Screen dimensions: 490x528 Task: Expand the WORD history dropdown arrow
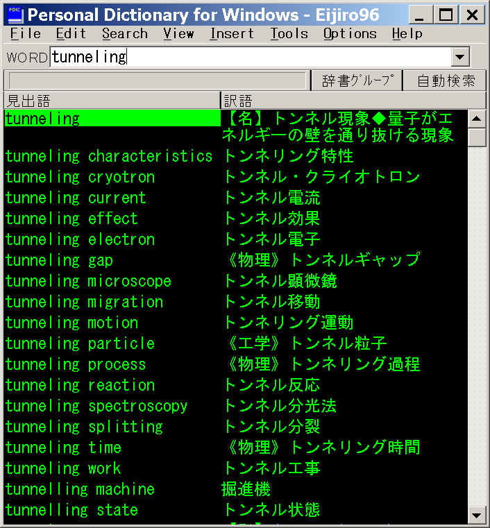[460, 57]
